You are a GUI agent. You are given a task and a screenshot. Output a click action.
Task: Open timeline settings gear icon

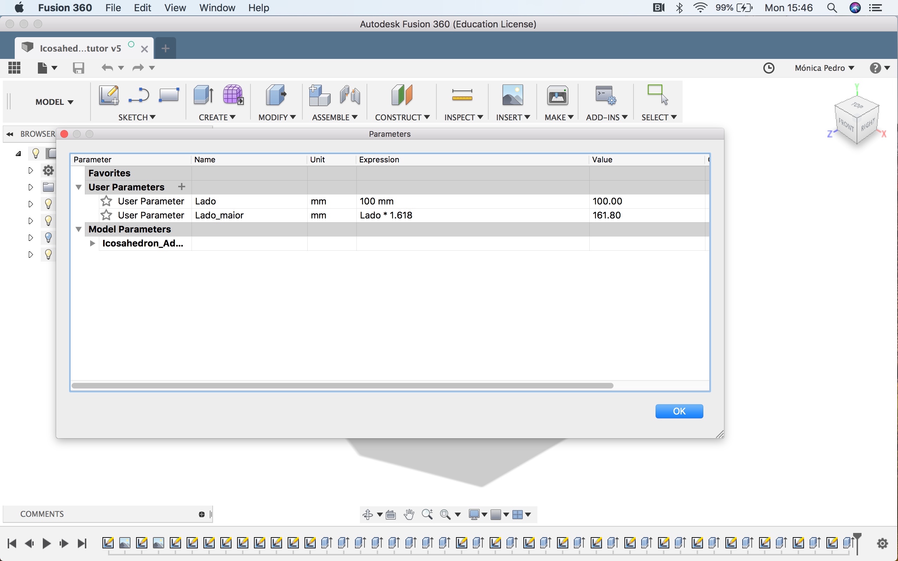[883, 543]
